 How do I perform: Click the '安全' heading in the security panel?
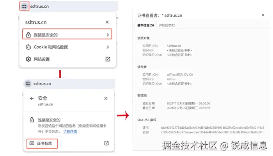(43, 98)
